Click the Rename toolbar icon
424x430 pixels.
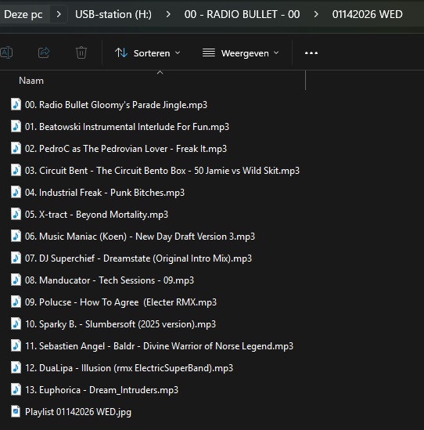pyautogui.click(x=6, y=52)
